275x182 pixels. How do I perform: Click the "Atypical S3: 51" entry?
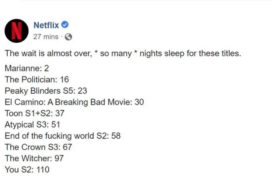[x=32, y=125]
